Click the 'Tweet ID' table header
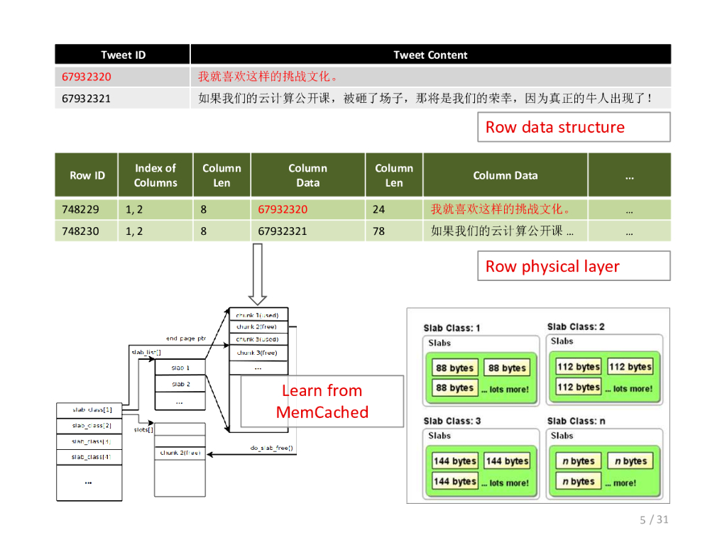Image resolution: width=727 pixels, height=545 pixels. coord(122,55)
